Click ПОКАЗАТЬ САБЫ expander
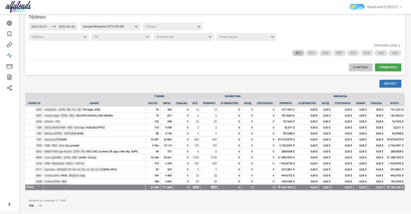The width and height of the screenshot is (411, 214). coord(387,45)
